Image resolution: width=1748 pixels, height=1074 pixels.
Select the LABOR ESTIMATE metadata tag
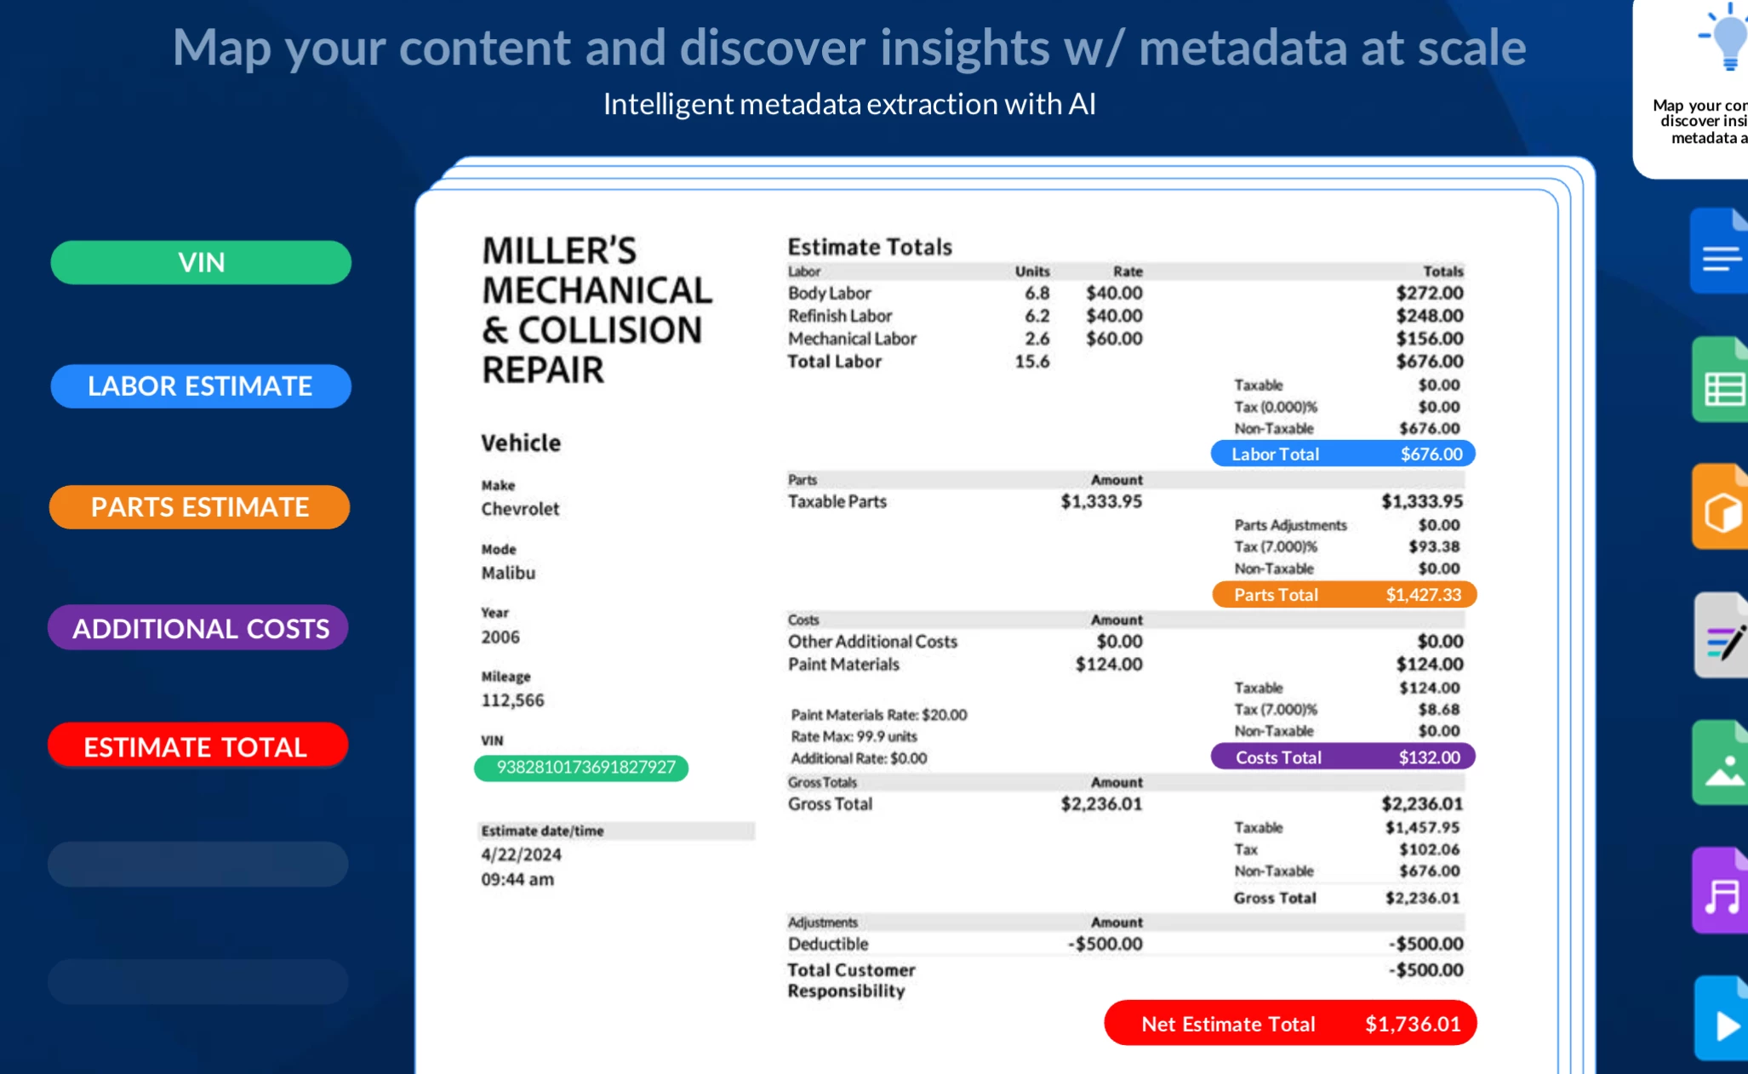click(x=201, y=386)
